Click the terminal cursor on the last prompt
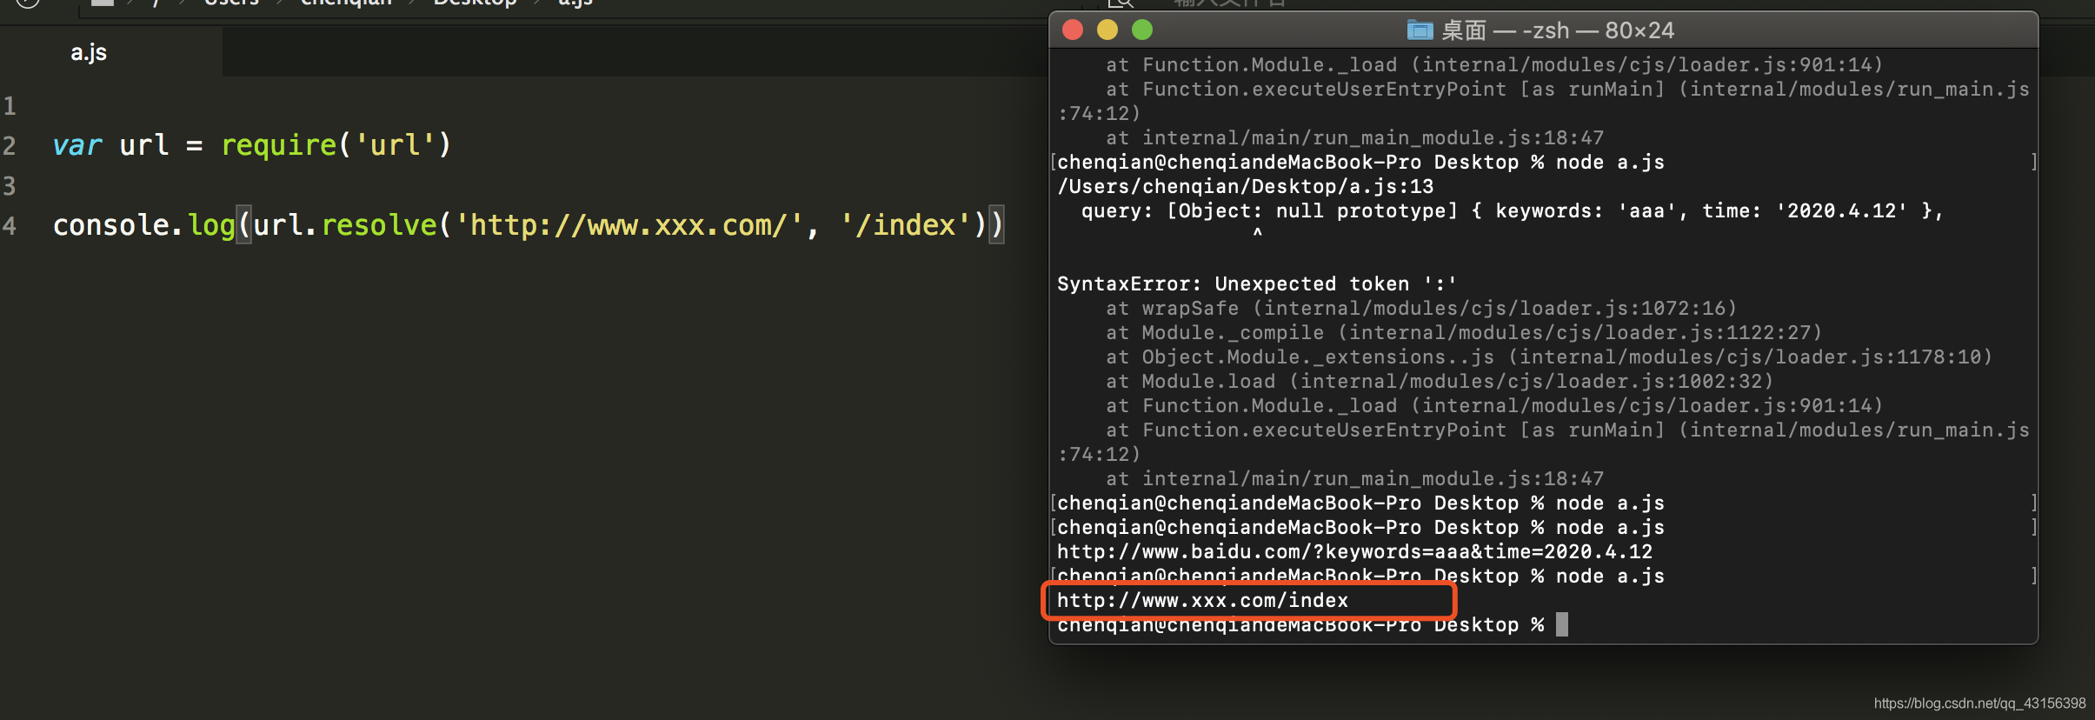This screenshot has width=2095, height=720. click(x=1562, y=624)
